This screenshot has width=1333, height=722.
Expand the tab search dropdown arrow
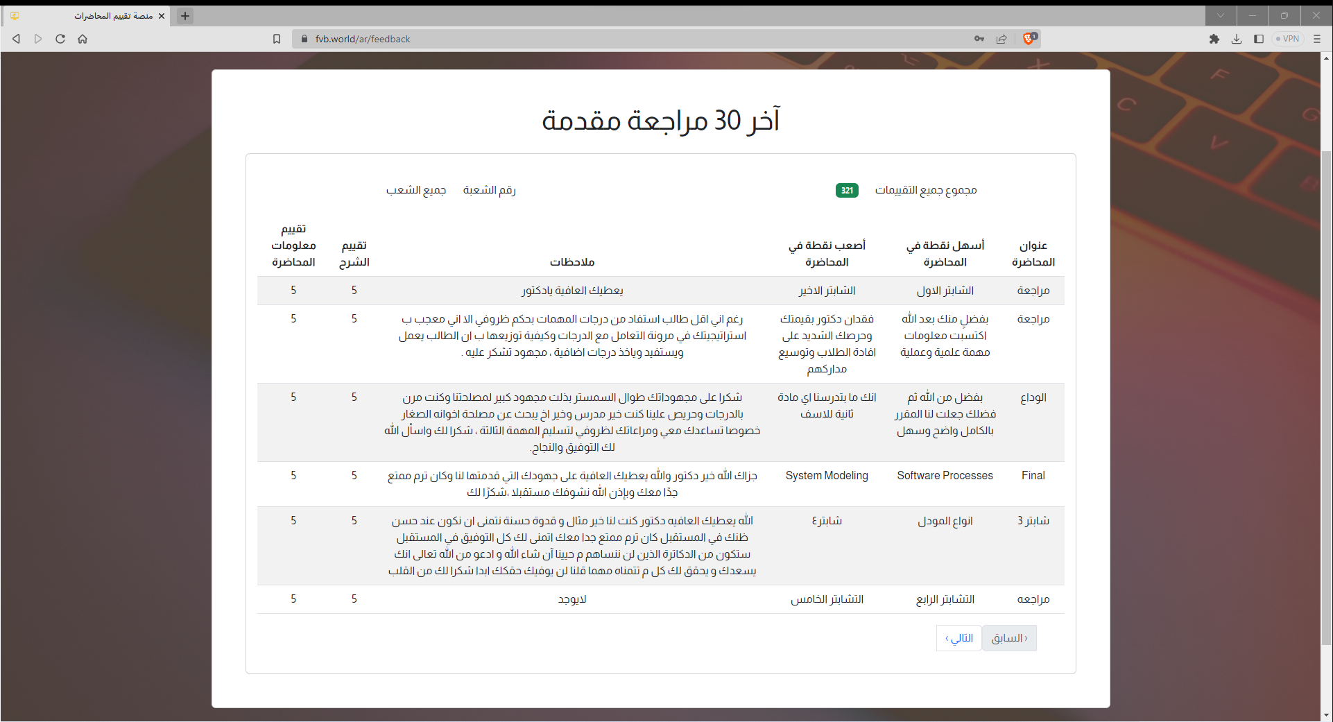click(x=1221, y=15)
